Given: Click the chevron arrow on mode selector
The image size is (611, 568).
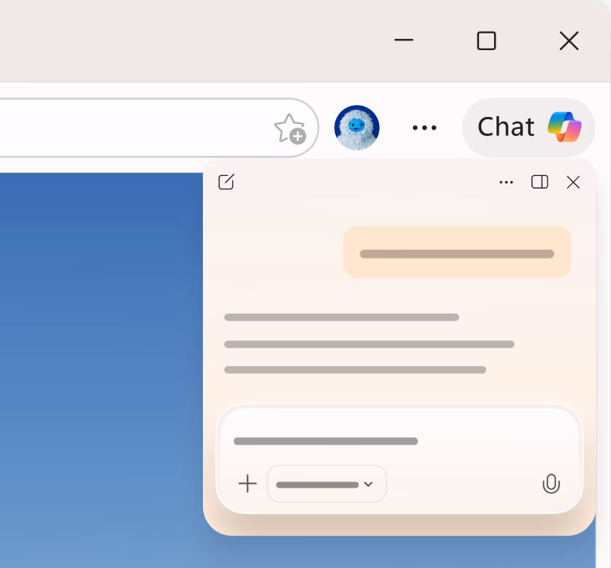Looking at the screenshot, I should tap(368, 484).
